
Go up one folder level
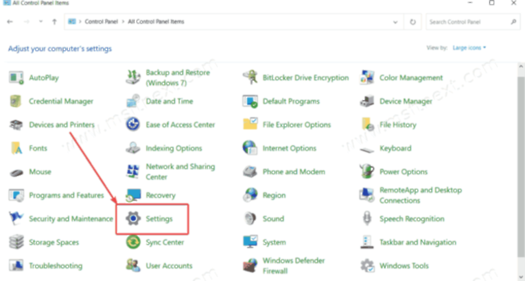54,22
